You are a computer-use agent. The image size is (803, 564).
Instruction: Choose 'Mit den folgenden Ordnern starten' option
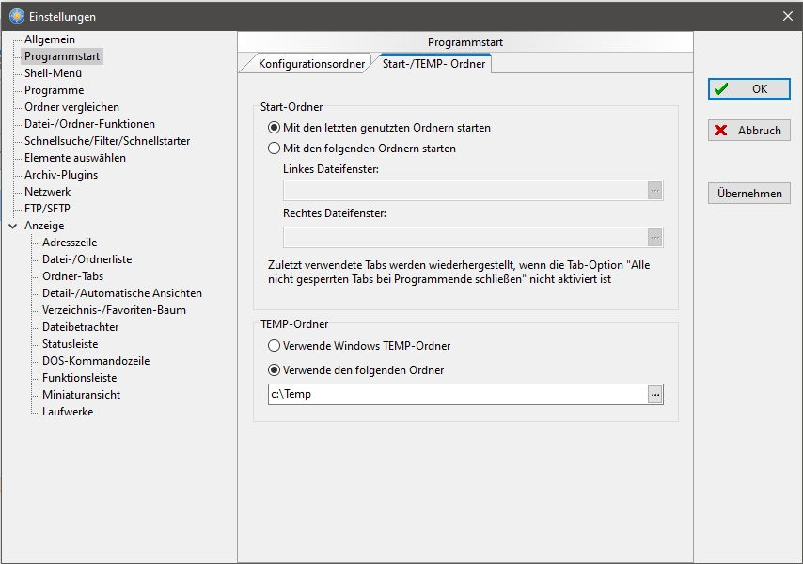[x=275, y=149]
